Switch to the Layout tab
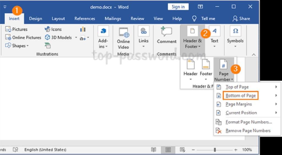The width and height of the screenshot is (282, 155). pos(58,19)
